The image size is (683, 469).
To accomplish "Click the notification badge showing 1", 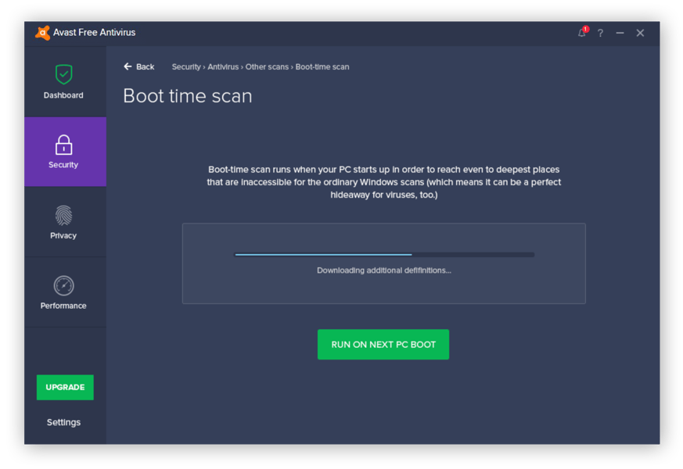I will click(x=584, y=27).
